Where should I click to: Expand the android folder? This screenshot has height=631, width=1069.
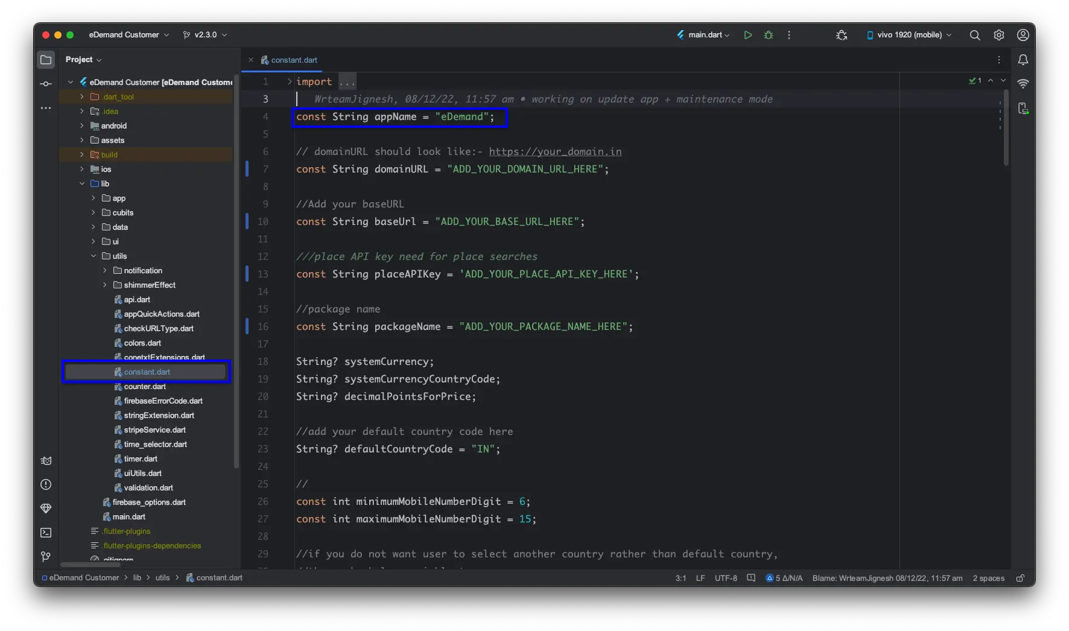pos(82,125)
